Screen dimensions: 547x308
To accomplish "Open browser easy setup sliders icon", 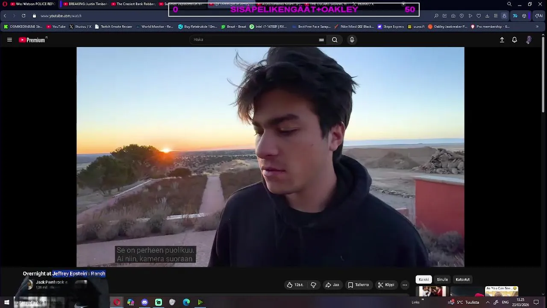I will click(x=496, y=16).
